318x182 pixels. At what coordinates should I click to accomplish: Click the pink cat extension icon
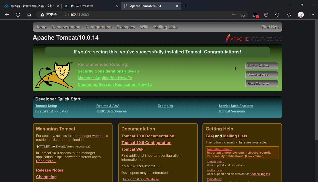[x=266, y=15]
